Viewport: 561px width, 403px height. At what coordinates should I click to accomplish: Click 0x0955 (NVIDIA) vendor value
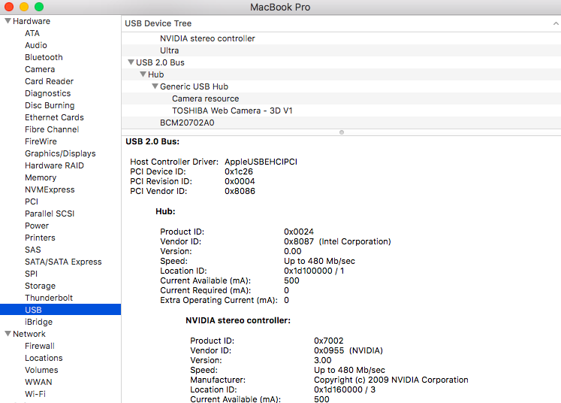click(x=348, y=350)
